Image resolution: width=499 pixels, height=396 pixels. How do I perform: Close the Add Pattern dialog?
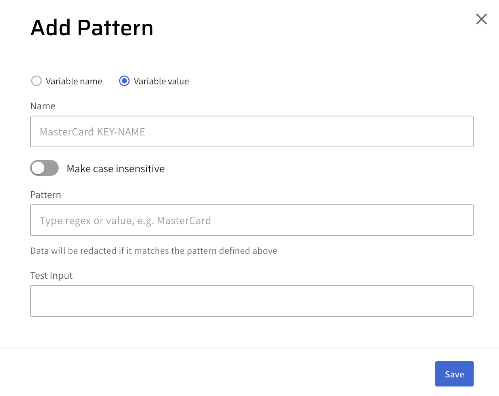click(481, 19)
